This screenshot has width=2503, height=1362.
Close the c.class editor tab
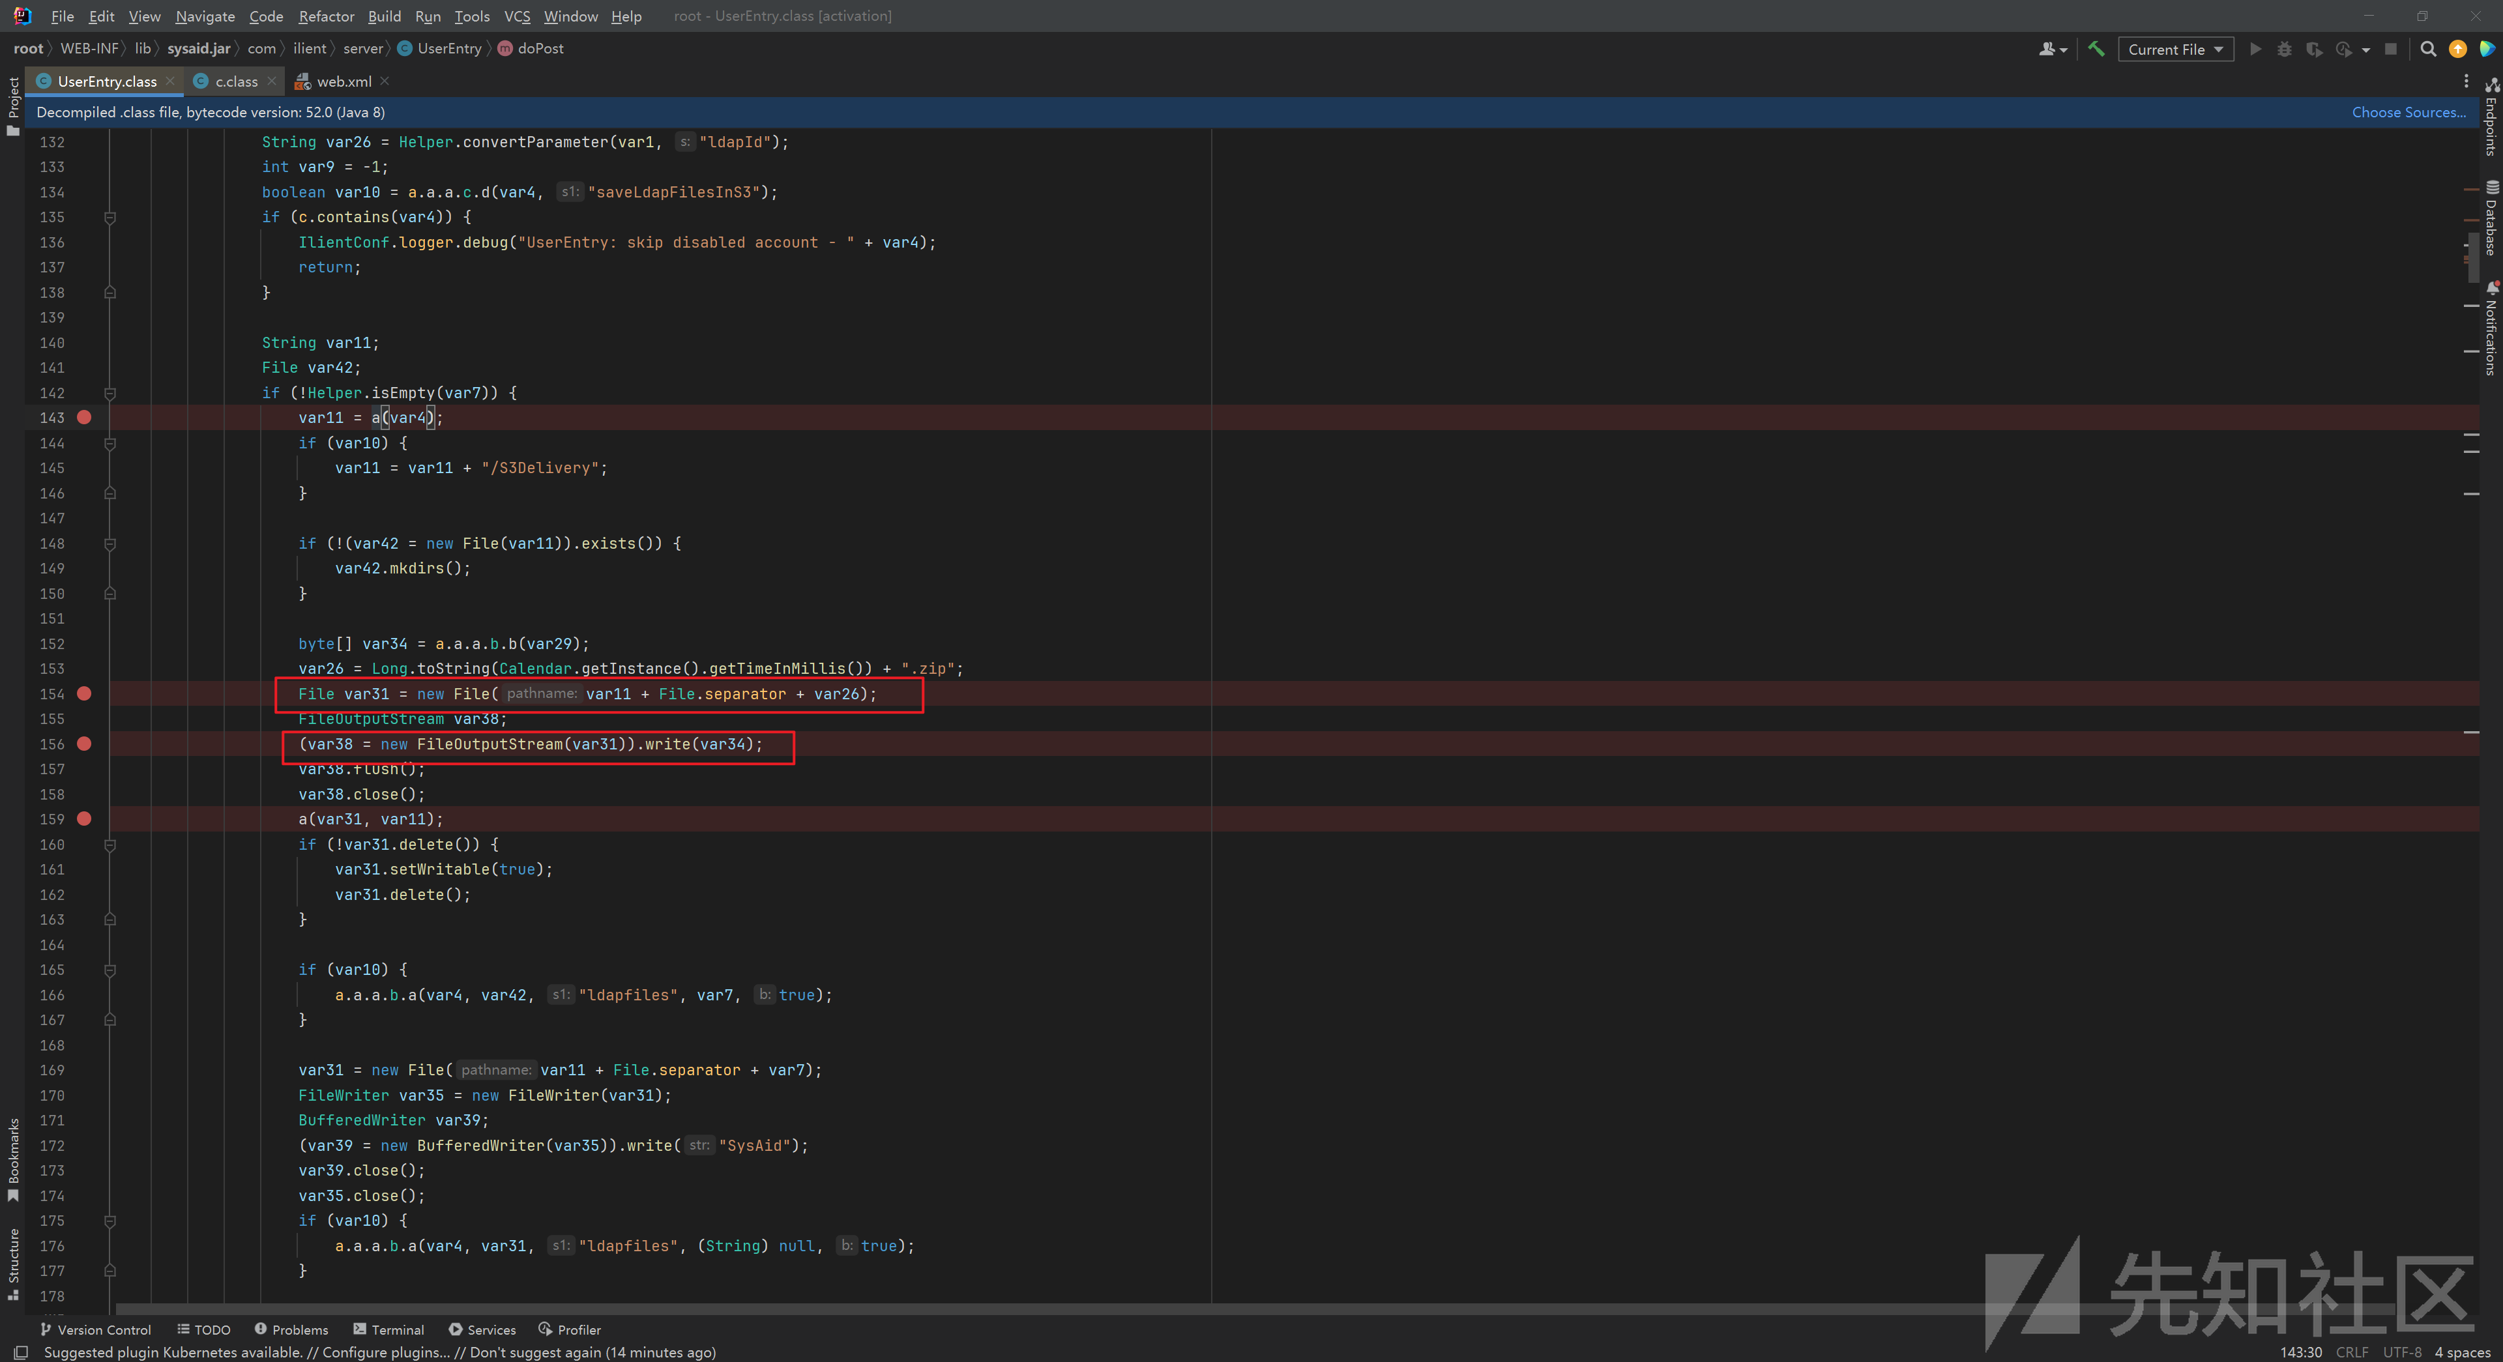272,81
